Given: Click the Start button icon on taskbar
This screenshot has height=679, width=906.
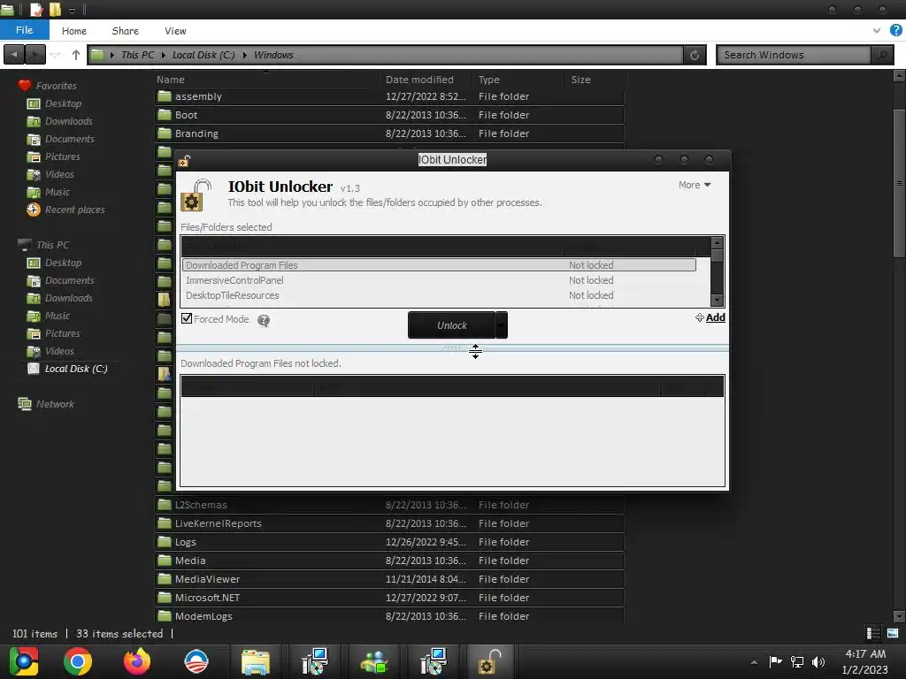Looking at the screenshot, I should pyautogui.click(x=23, y=661).
